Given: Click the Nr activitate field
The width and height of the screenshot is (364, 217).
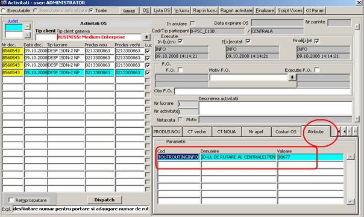Looking at the screenshot, I should pos(187,112).
